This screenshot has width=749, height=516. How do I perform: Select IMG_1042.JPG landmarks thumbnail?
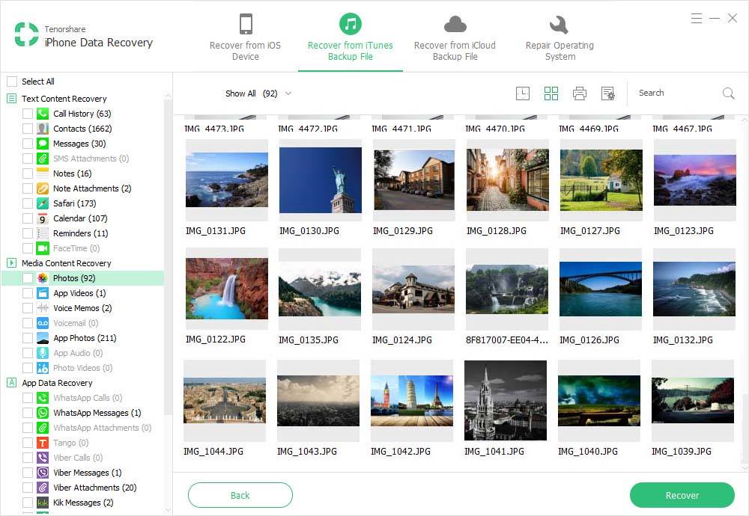tap(412, 401)
